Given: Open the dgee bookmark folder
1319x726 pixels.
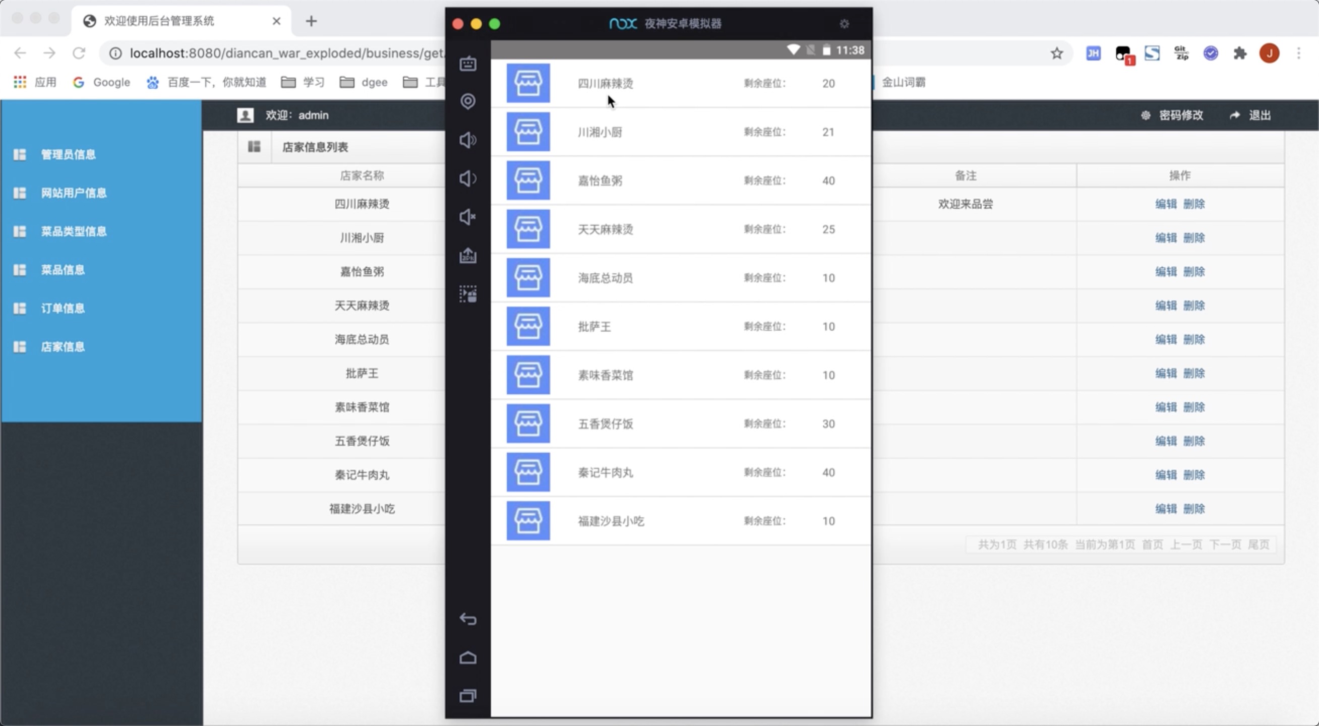Looking at the screenshot, I should [x=364, y=82].
